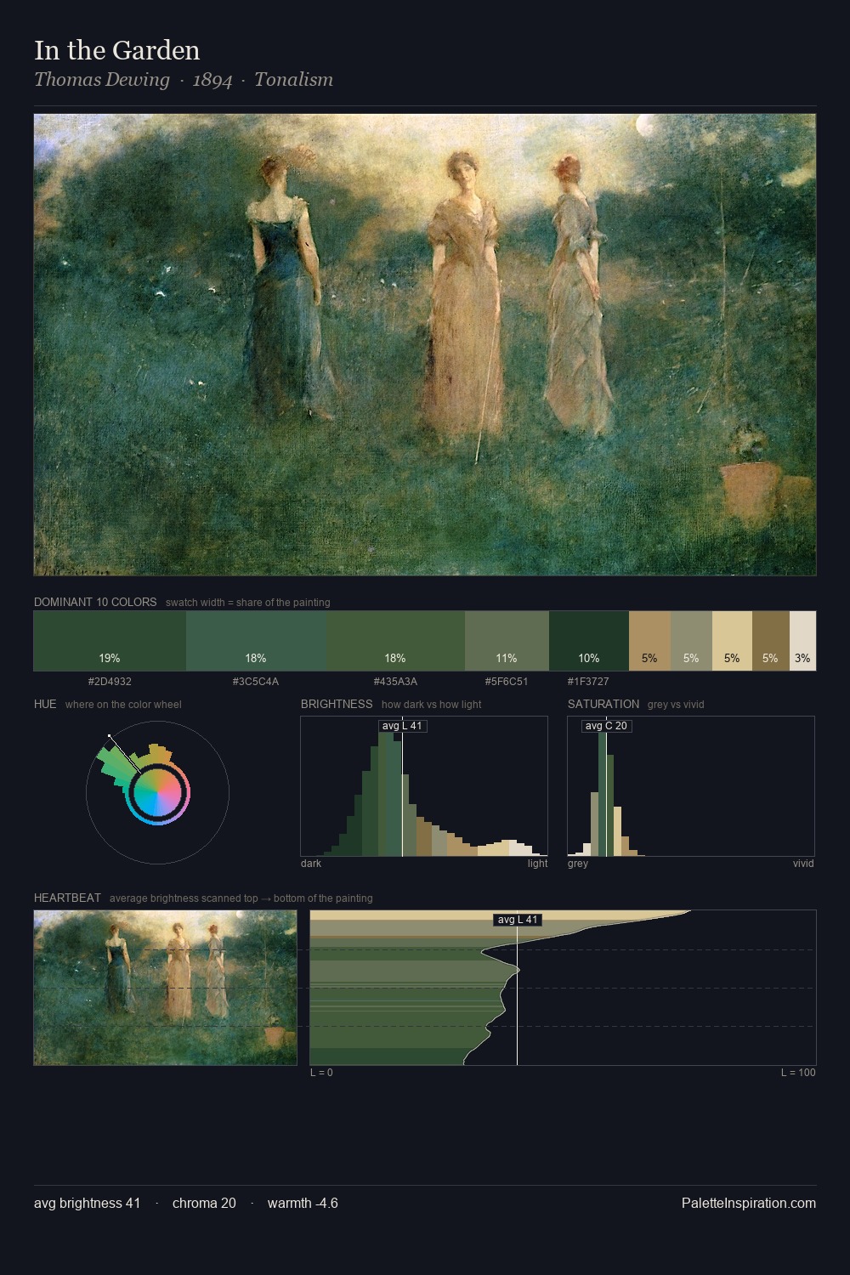Screen dimensions: 850x1275
Task: Click the tallest brightness histogram bar
Action: click(x=390, y=794)
